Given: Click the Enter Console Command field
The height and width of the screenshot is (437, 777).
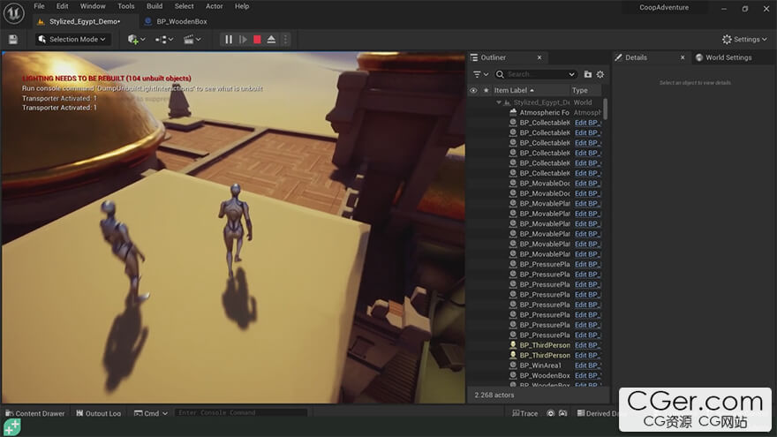Looking at the screenshot, I should click(x=241, y=413).
